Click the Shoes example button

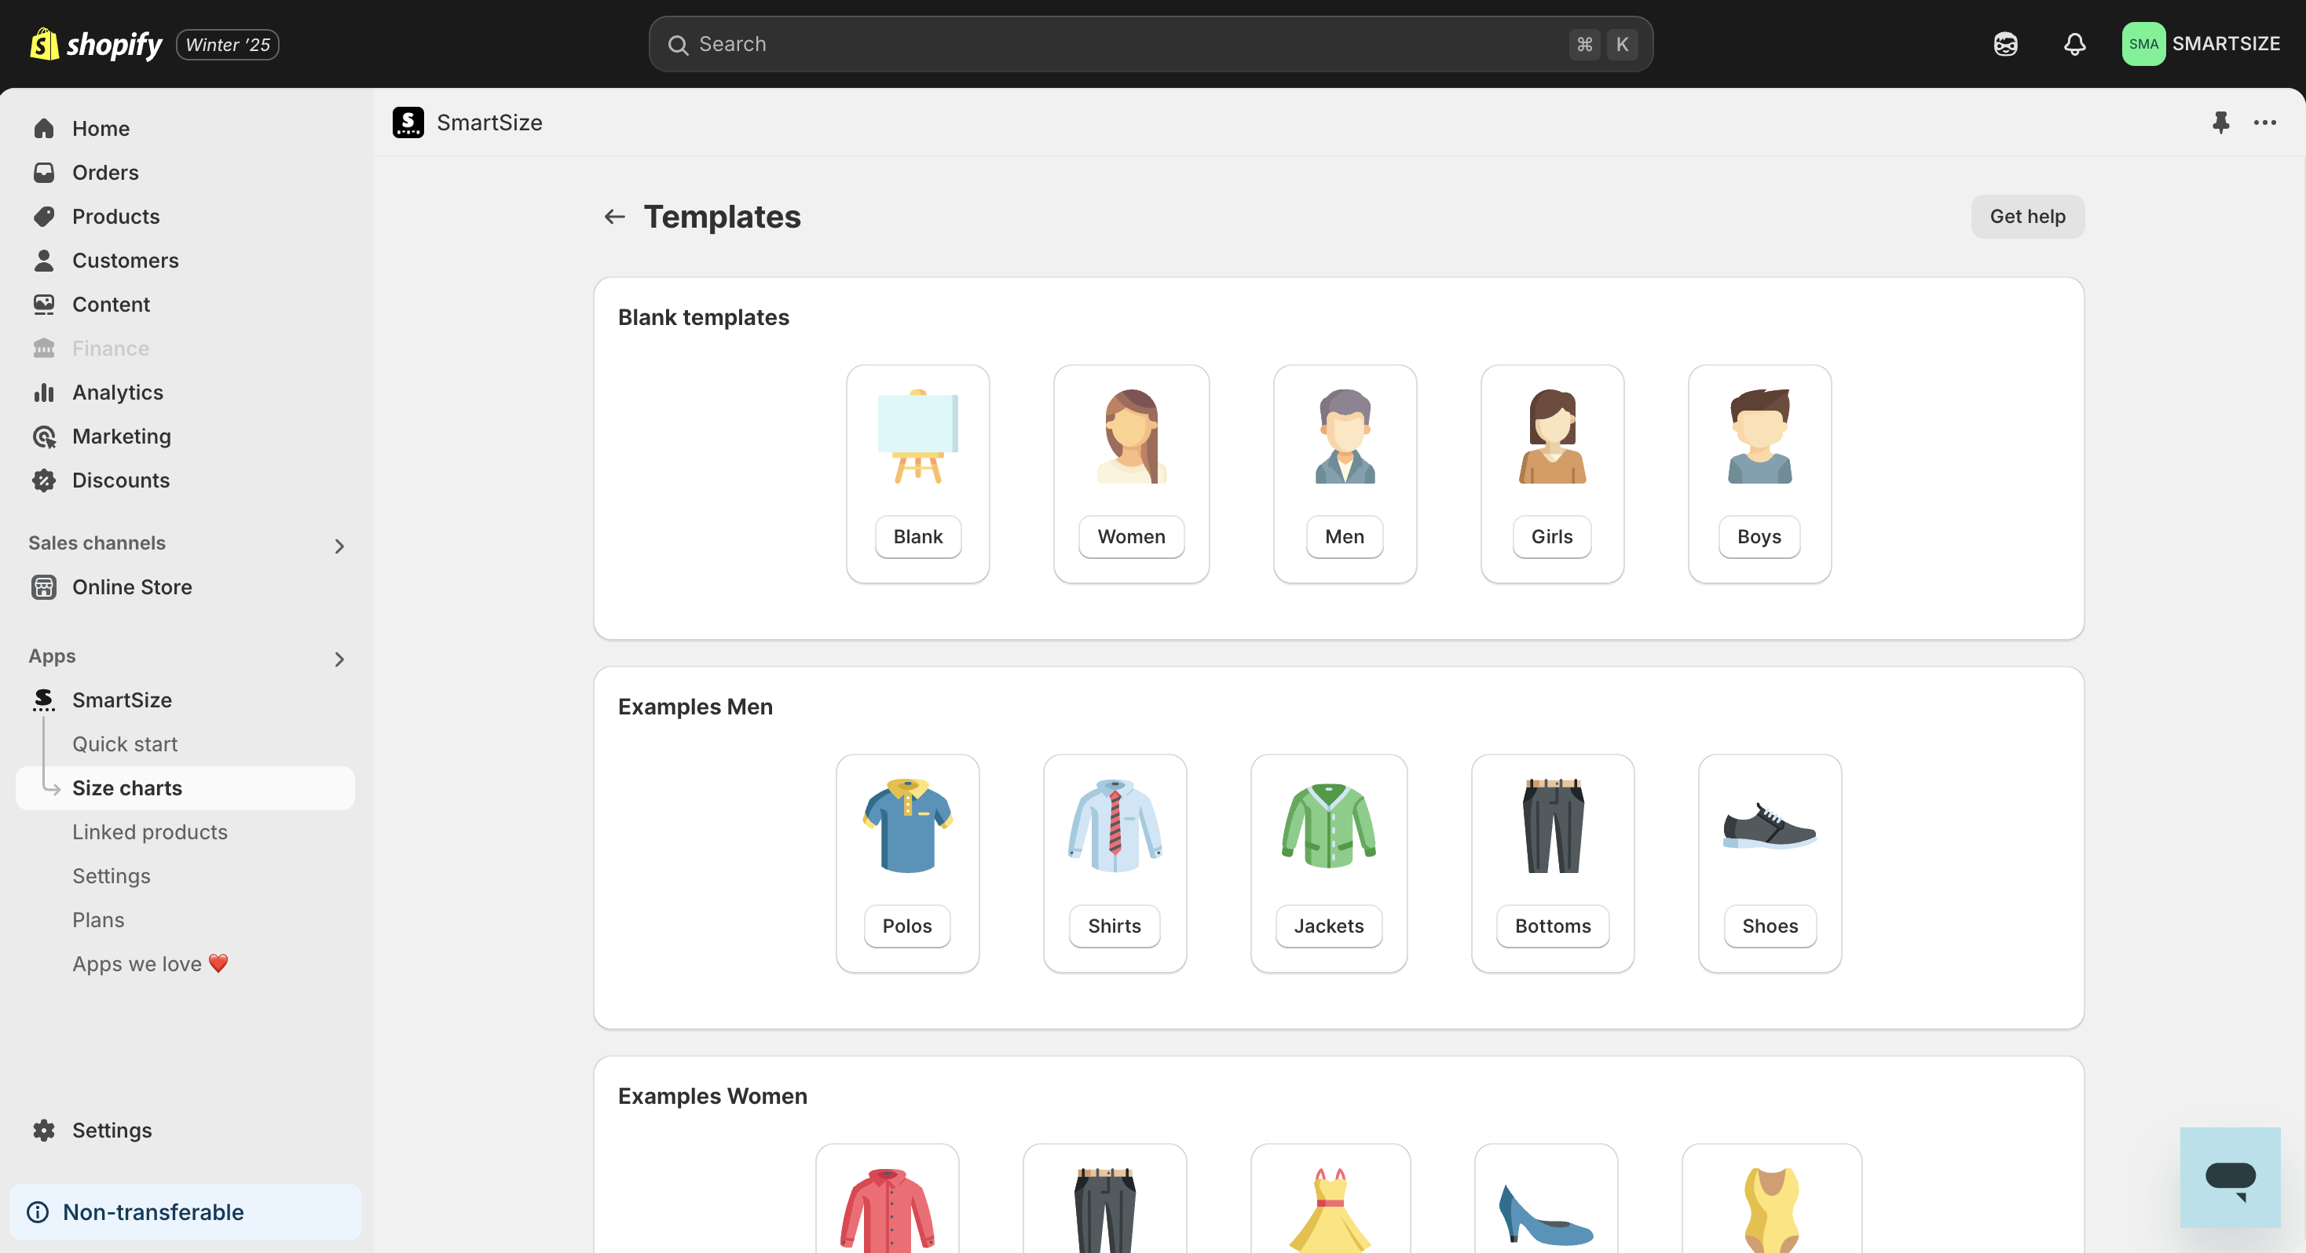[x=1770, y=926]
